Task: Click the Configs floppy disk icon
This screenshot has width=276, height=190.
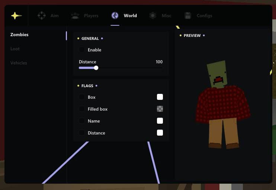Action: tap(188, 16)
